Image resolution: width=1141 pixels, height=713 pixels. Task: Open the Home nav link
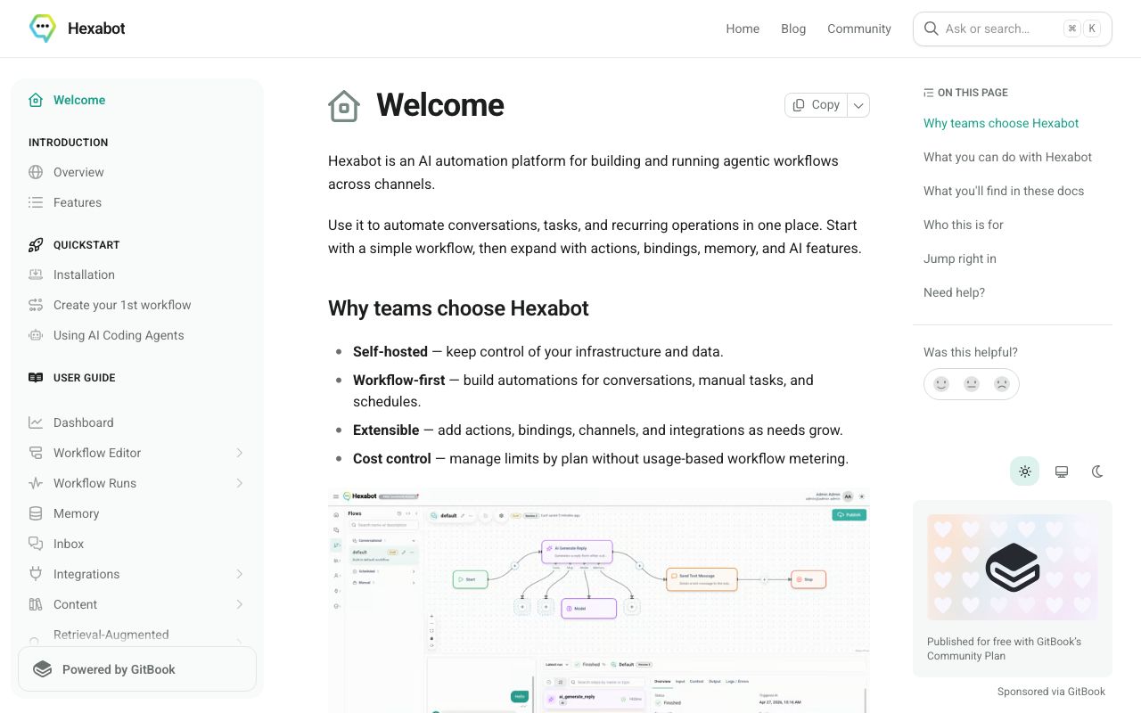(743, 29)
